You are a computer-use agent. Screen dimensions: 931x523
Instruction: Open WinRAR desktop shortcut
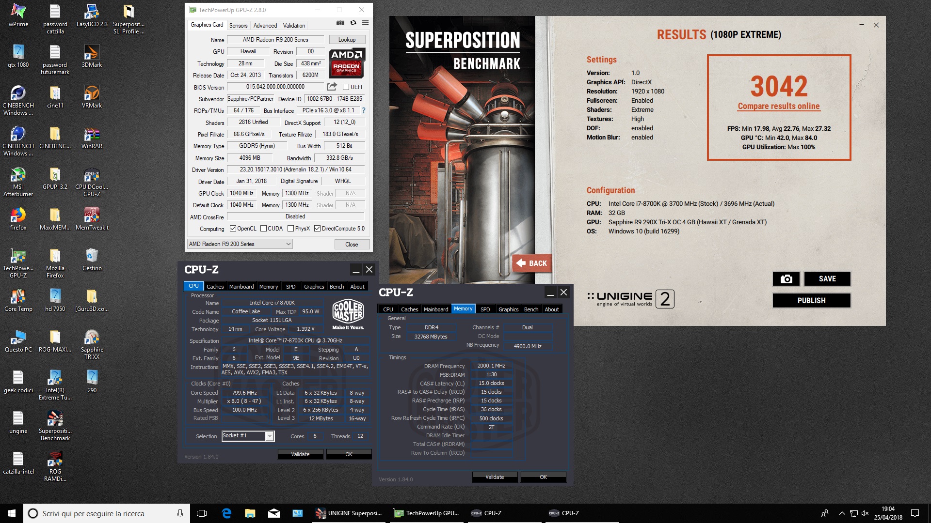point(92,138)
